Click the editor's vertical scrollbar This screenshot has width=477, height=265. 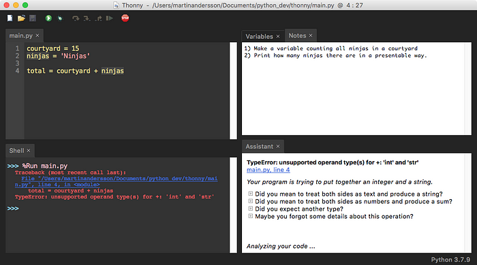point(233,90)
